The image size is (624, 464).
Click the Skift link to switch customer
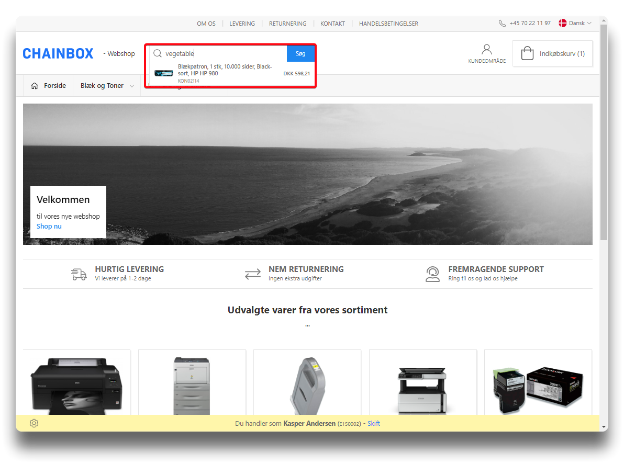(374, 423)
